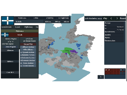Viewport: 127px width, 95px height.
Task: Click the right arrow to increase game speed
Action: point(117,18)
